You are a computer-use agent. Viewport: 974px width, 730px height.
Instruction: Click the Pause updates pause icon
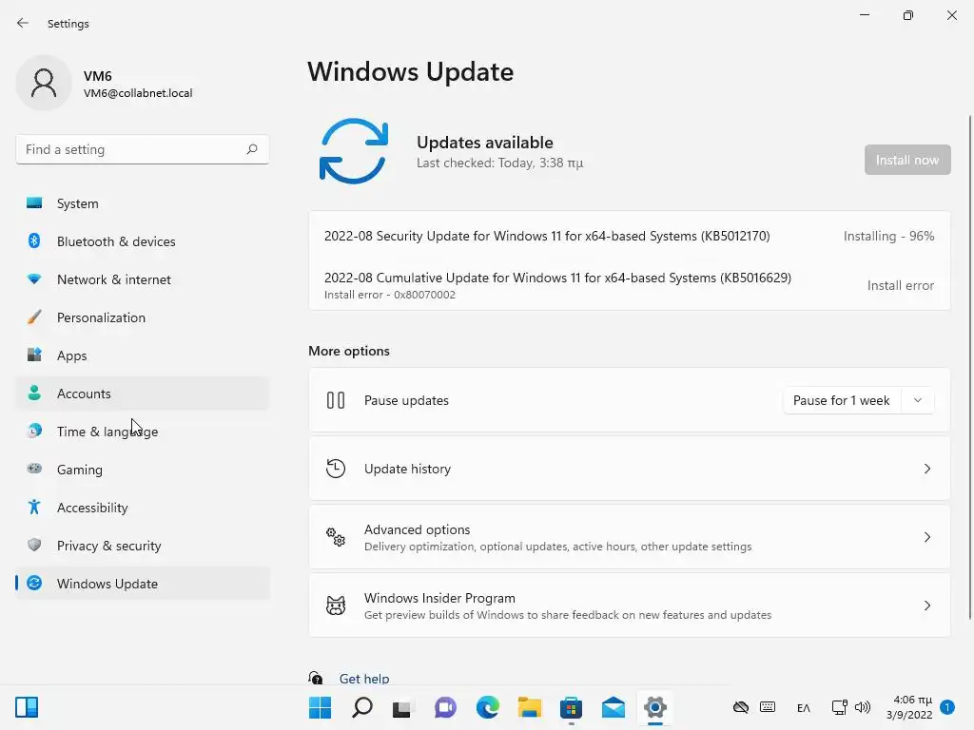336,400
